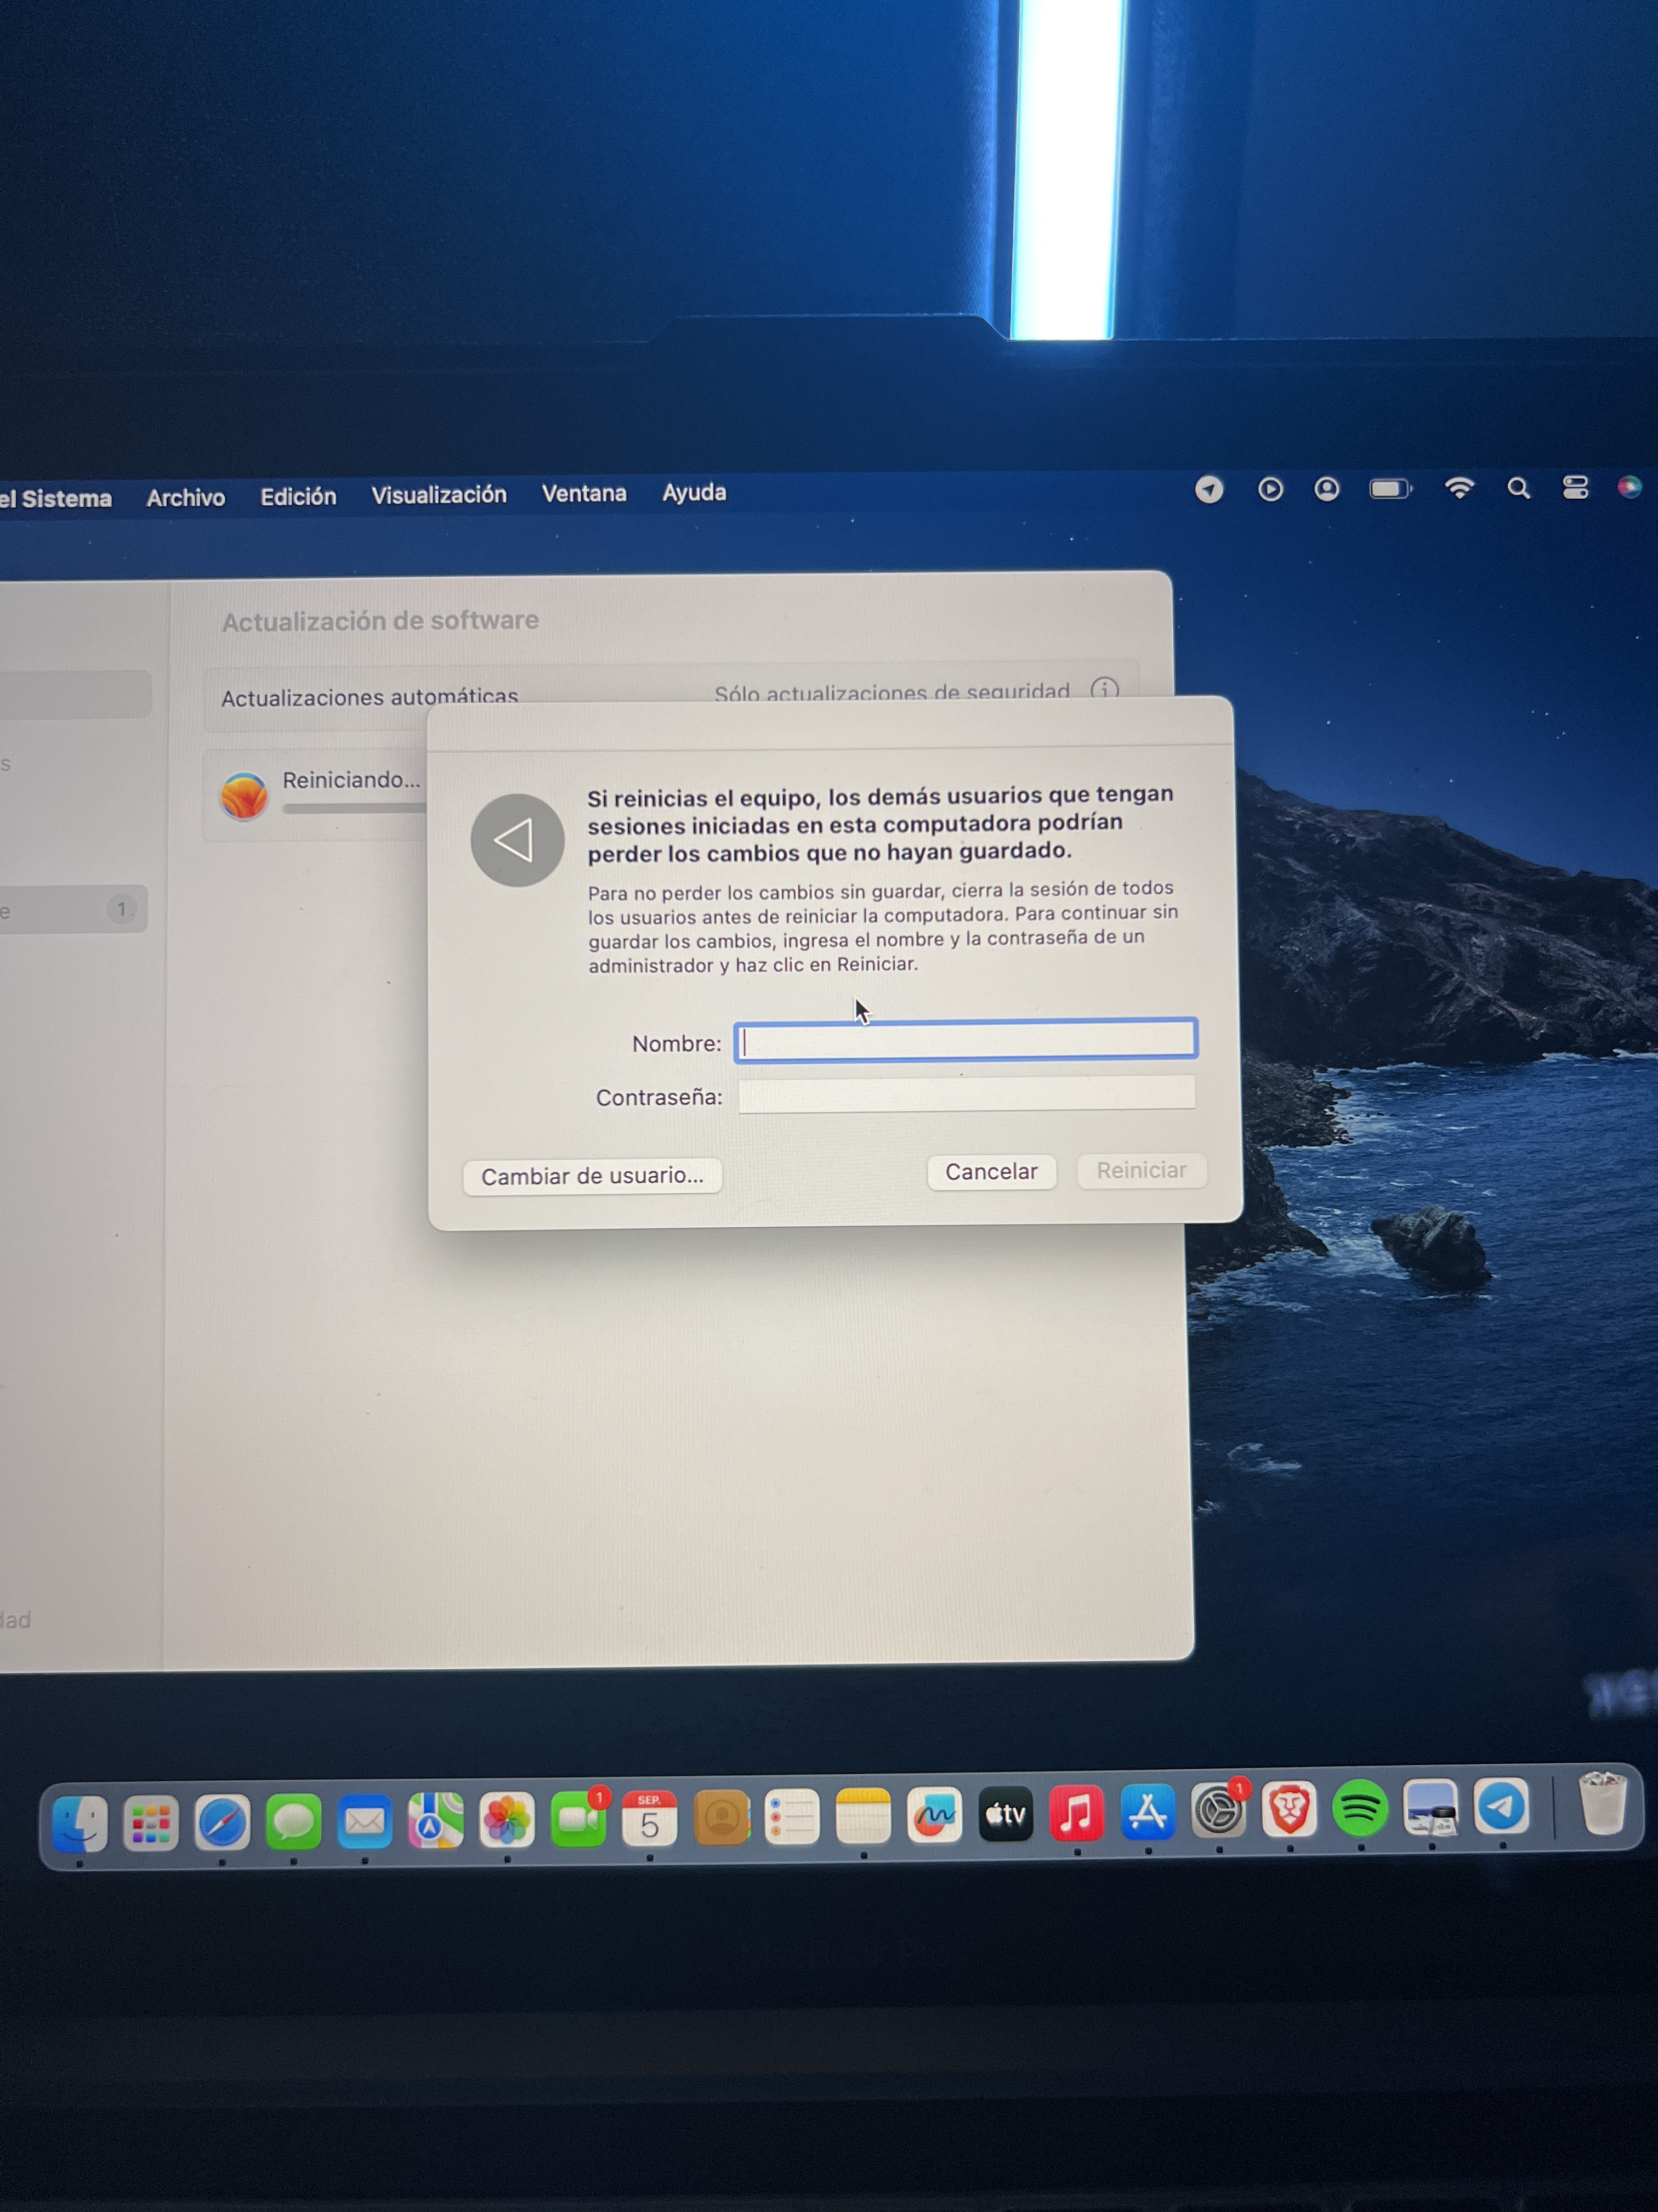This screenshot has height=2212, width=1658.
Task: Launch Brave browser from the dock
Action: coord(1288,1810)
